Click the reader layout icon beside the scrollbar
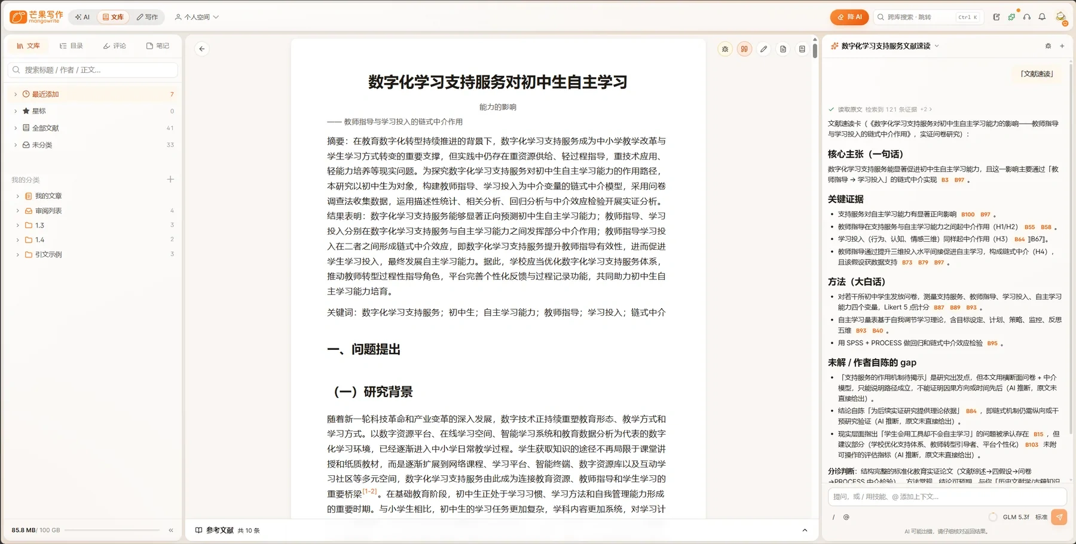The image size is (1076, 544). (x=802, y=49)
